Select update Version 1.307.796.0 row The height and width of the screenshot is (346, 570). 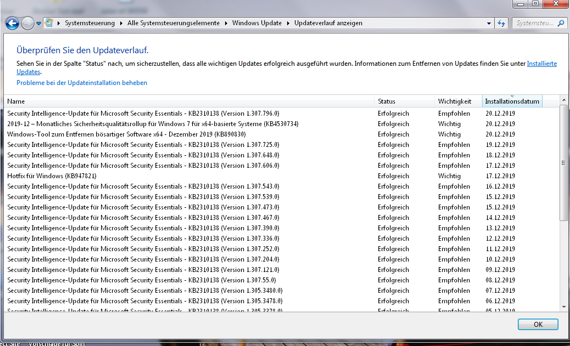[282, 114]
